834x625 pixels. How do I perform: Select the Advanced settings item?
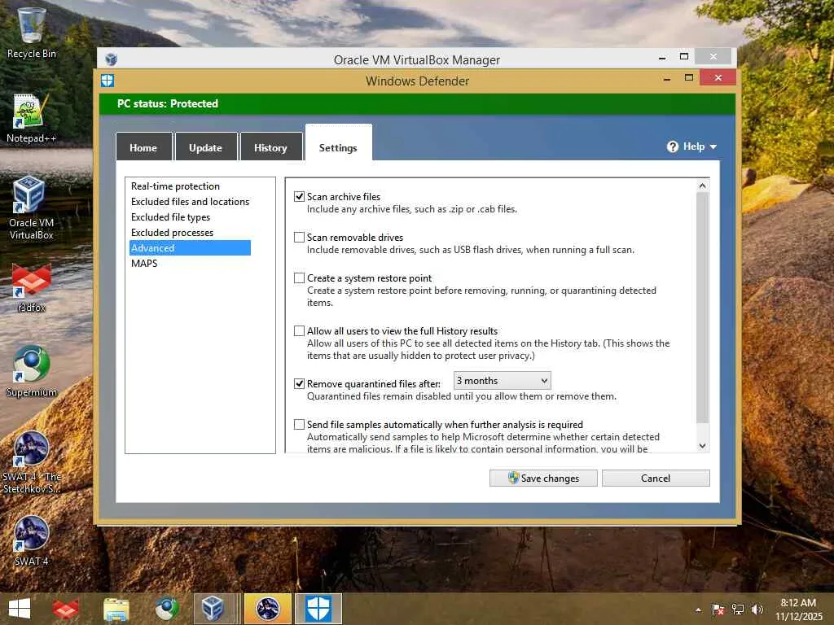click(x=190, y=247)
